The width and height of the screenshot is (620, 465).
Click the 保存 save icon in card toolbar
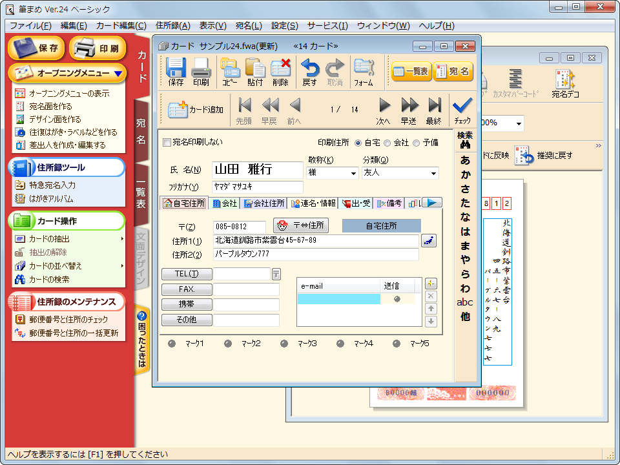pos(176,72)
